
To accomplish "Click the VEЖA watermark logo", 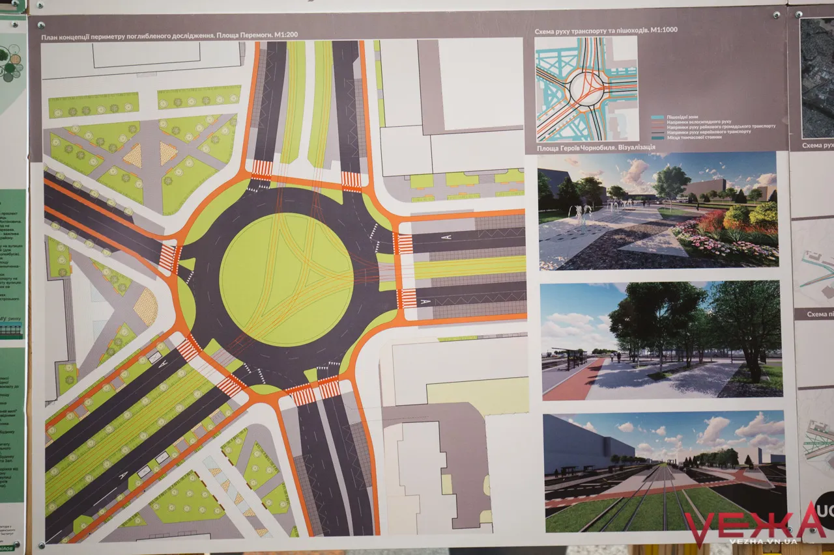I will pyautogui.click(x=755, y=524).
